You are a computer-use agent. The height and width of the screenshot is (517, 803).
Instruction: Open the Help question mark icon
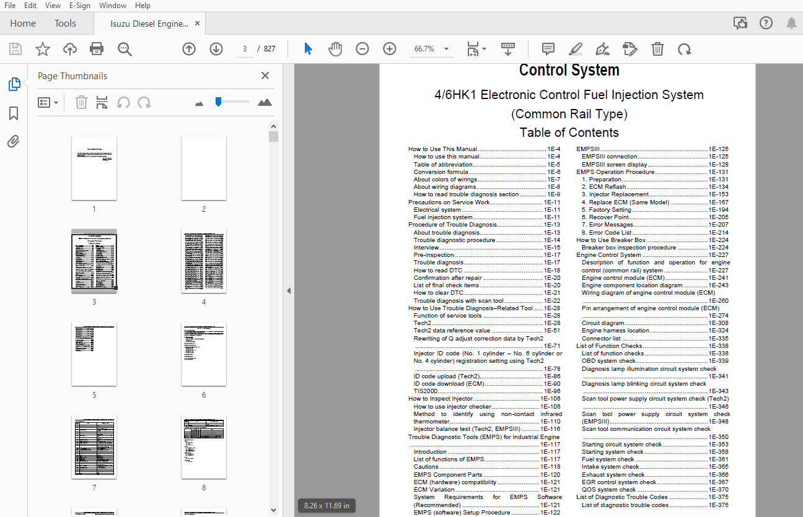(766, 24)
